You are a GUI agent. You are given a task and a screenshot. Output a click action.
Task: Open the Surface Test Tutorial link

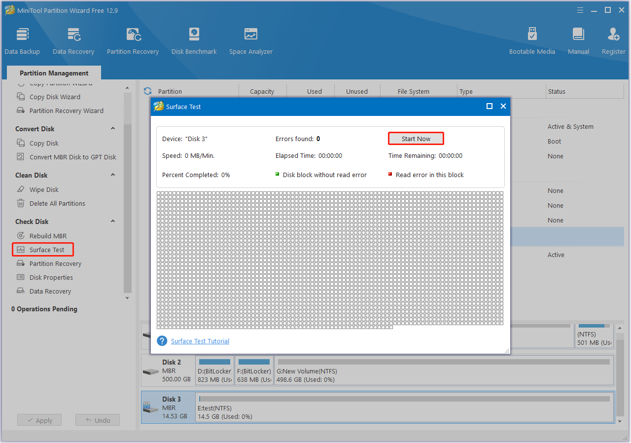[200, 341]
